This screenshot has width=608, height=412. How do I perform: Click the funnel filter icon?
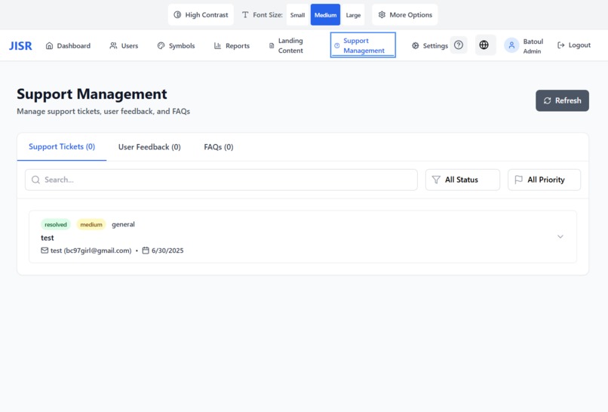pyautogui.click(x=436, y=180)
